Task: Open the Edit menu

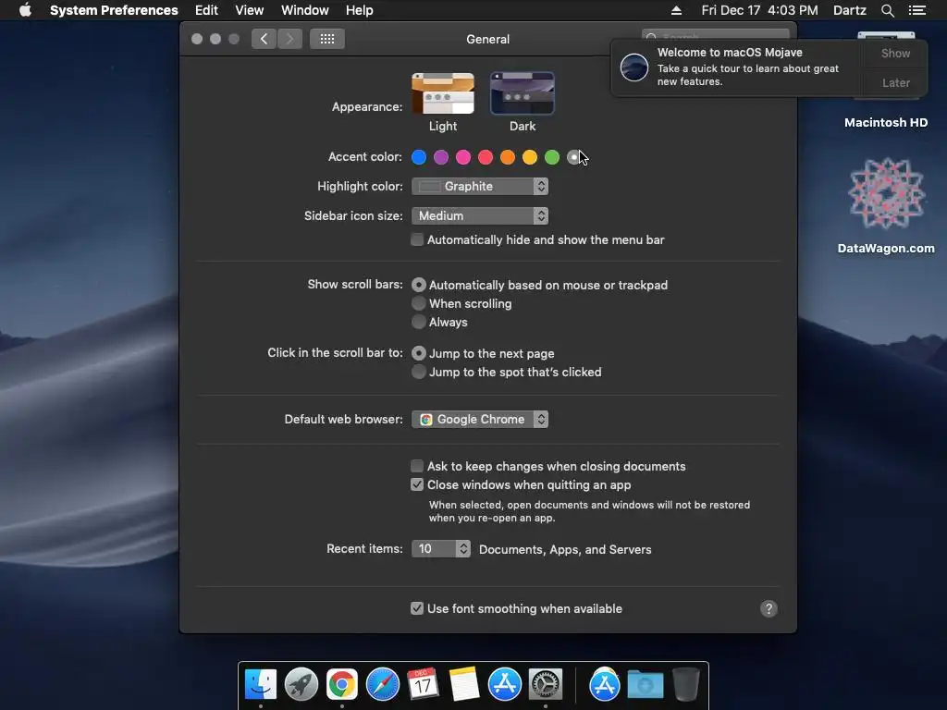Action: tap(206, 10)
